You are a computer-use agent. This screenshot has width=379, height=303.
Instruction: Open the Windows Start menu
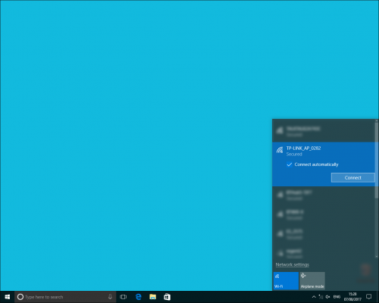coord(8,297)
